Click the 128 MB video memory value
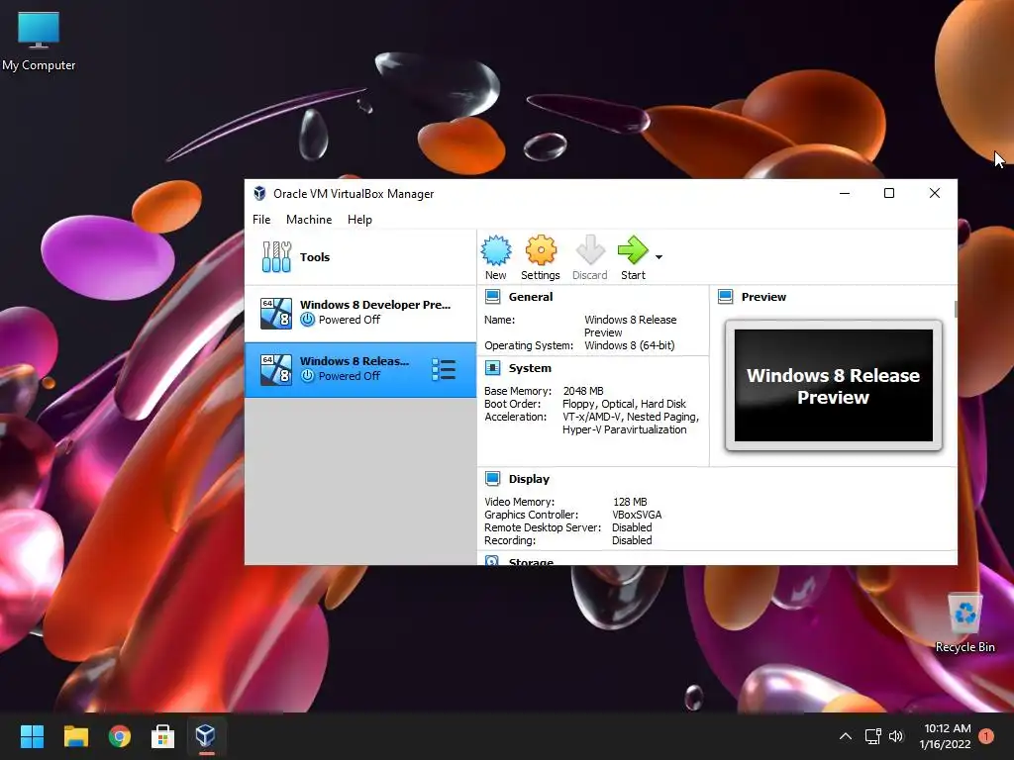Image resolution: width=1014 pixels, height=760 pixels. [630, 502]
